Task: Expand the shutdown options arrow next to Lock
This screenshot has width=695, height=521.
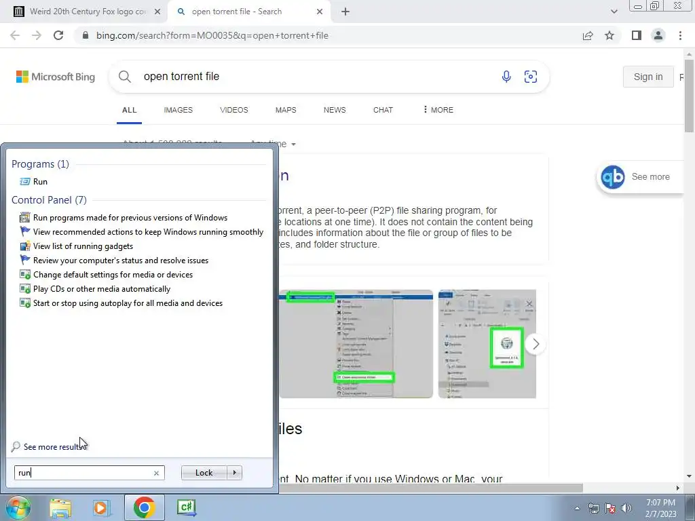Action: click(x=234, y=473)
